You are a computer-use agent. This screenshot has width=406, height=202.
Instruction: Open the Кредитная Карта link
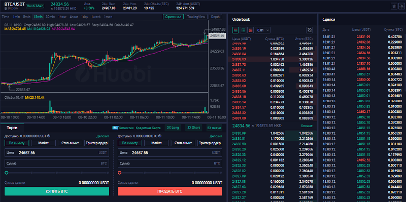148,128
